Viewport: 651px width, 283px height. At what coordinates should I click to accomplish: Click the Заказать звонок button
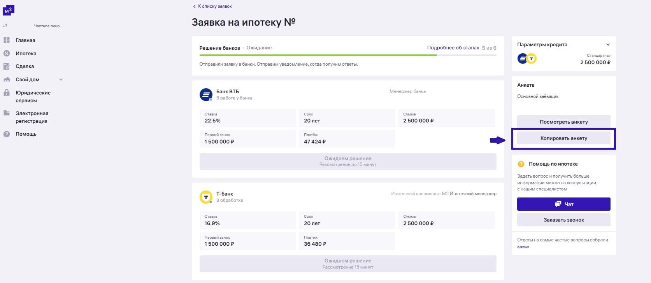(x=563, y=220)
